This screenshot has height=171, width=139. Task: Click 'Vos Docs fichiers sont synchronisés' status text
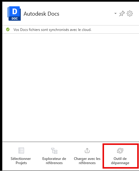tap(52, 30)
